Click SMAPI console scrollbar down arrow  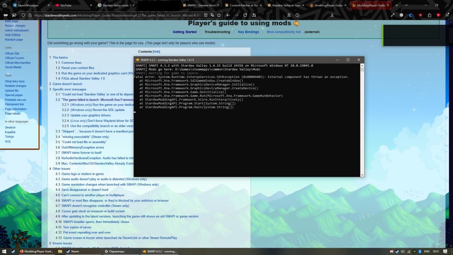(362, 175)
